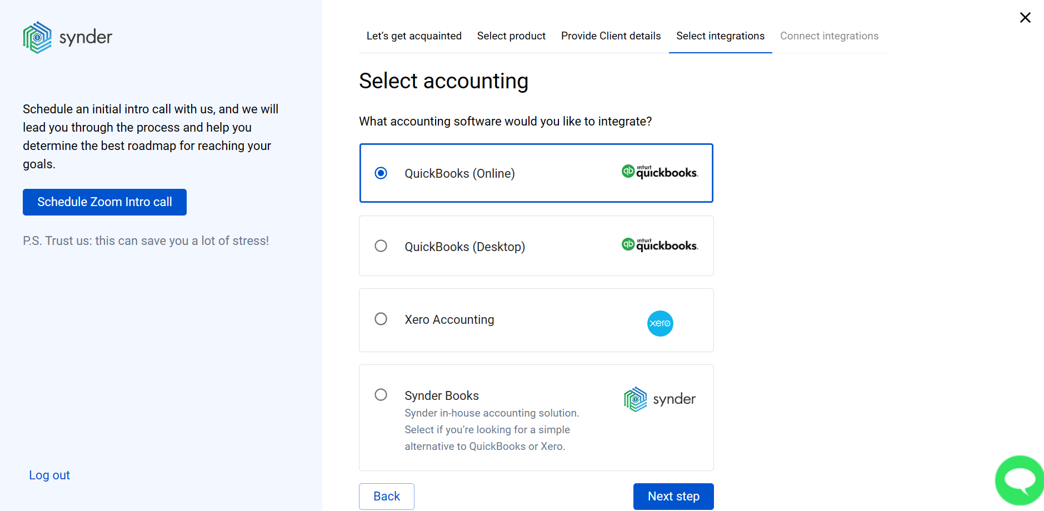The height and width of the screenshot is (511, 1044).
Task: Switch to the Select product step
Action: coord(511,36)
